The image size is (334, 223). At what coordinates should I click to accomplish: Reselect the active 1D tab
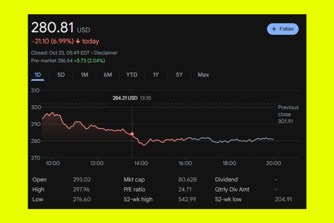click(x=38, y=75)
